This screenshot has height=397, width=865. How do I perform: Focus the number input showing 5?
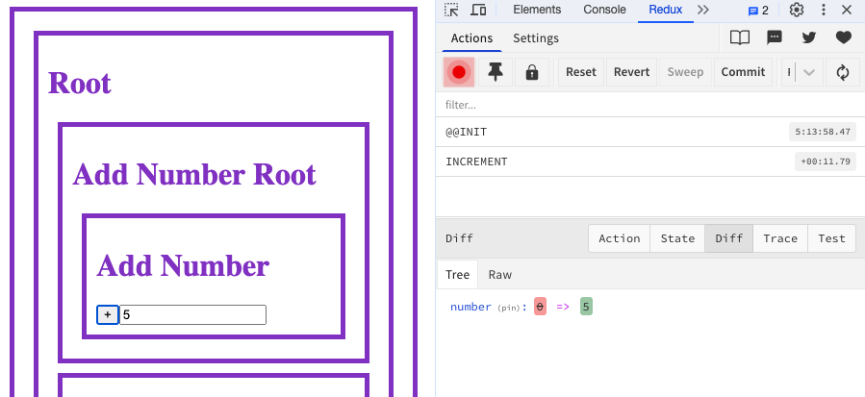(x=193, y=315)
